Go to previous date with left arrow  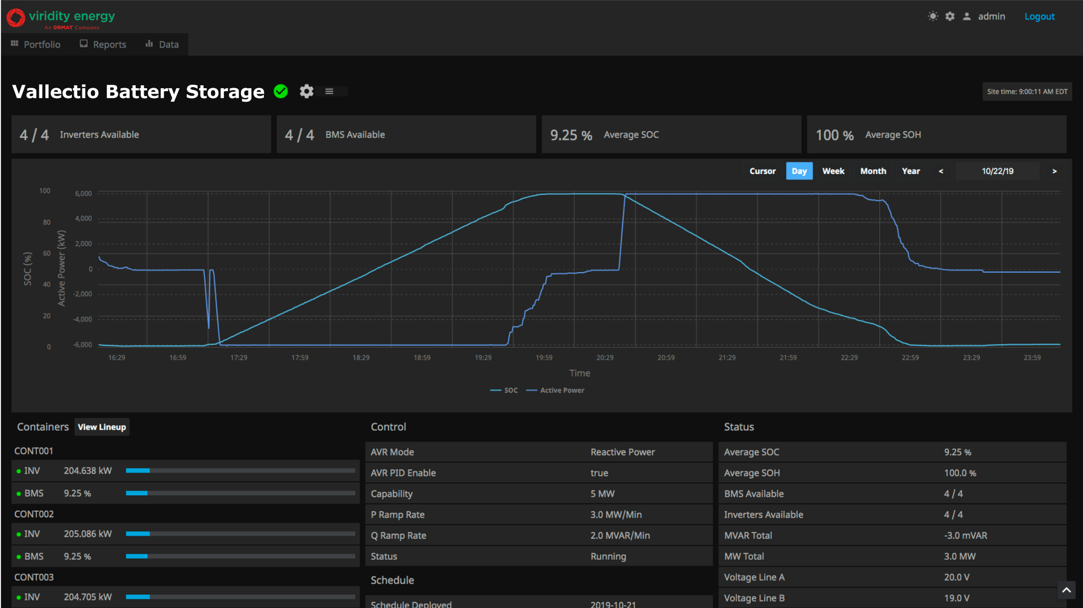point(941,171)
